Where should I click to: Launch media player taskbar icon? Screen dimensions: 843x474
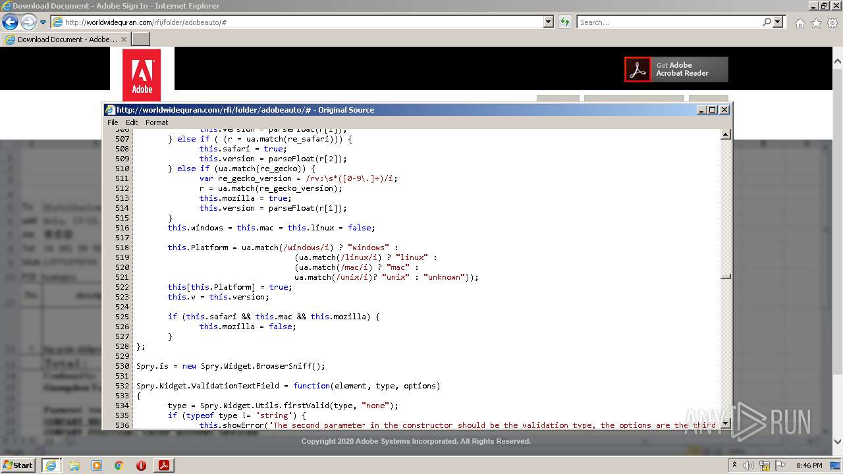pos(97,465)
